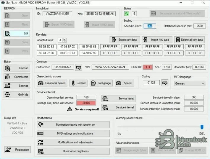Click the status number field showing 6
Image resolution: width=210 pixels, height=159 pixels.
(x=134, y=14)
